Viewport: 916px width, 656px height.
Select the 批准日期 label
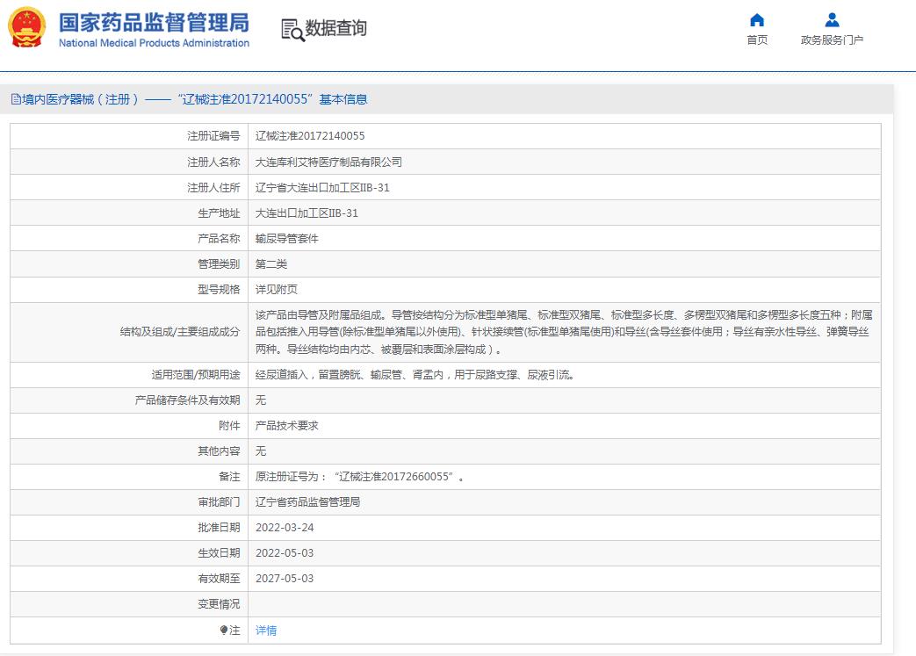(x=219, y=528)
